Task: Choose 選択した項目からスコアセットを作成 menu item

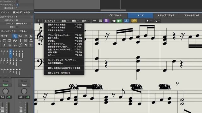Action: [64, 68]
